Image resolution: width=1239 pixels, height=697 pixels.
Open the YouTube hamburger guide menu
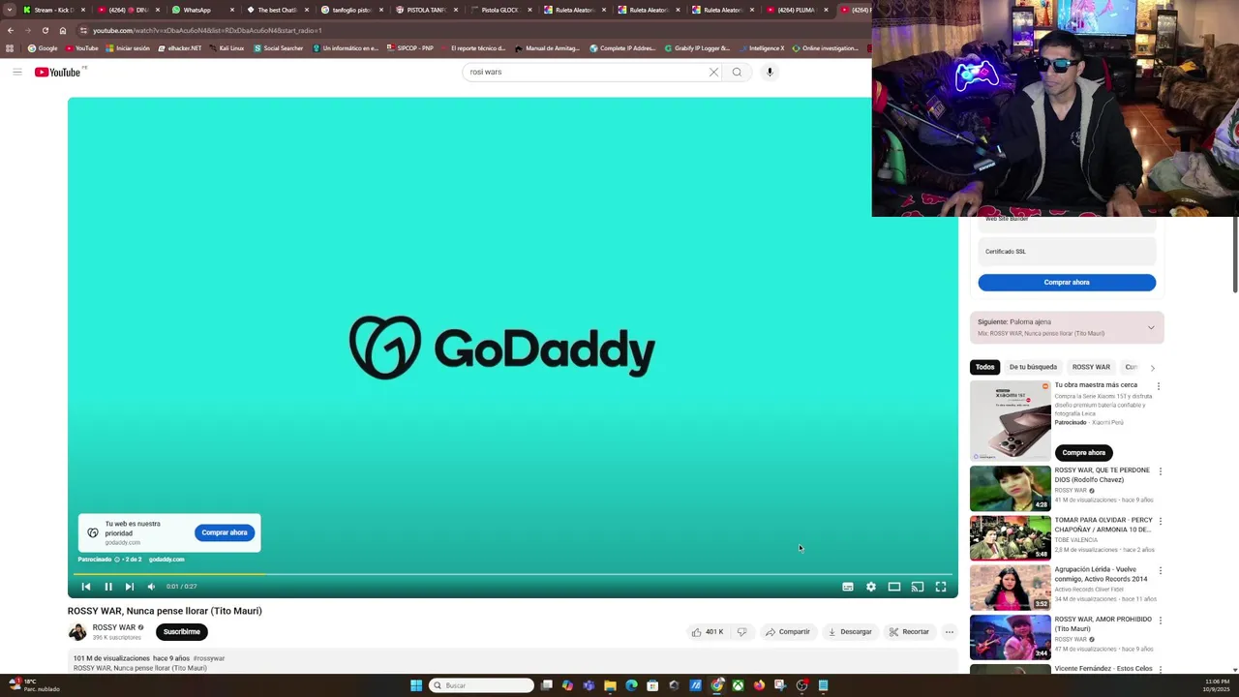point(16,72)
